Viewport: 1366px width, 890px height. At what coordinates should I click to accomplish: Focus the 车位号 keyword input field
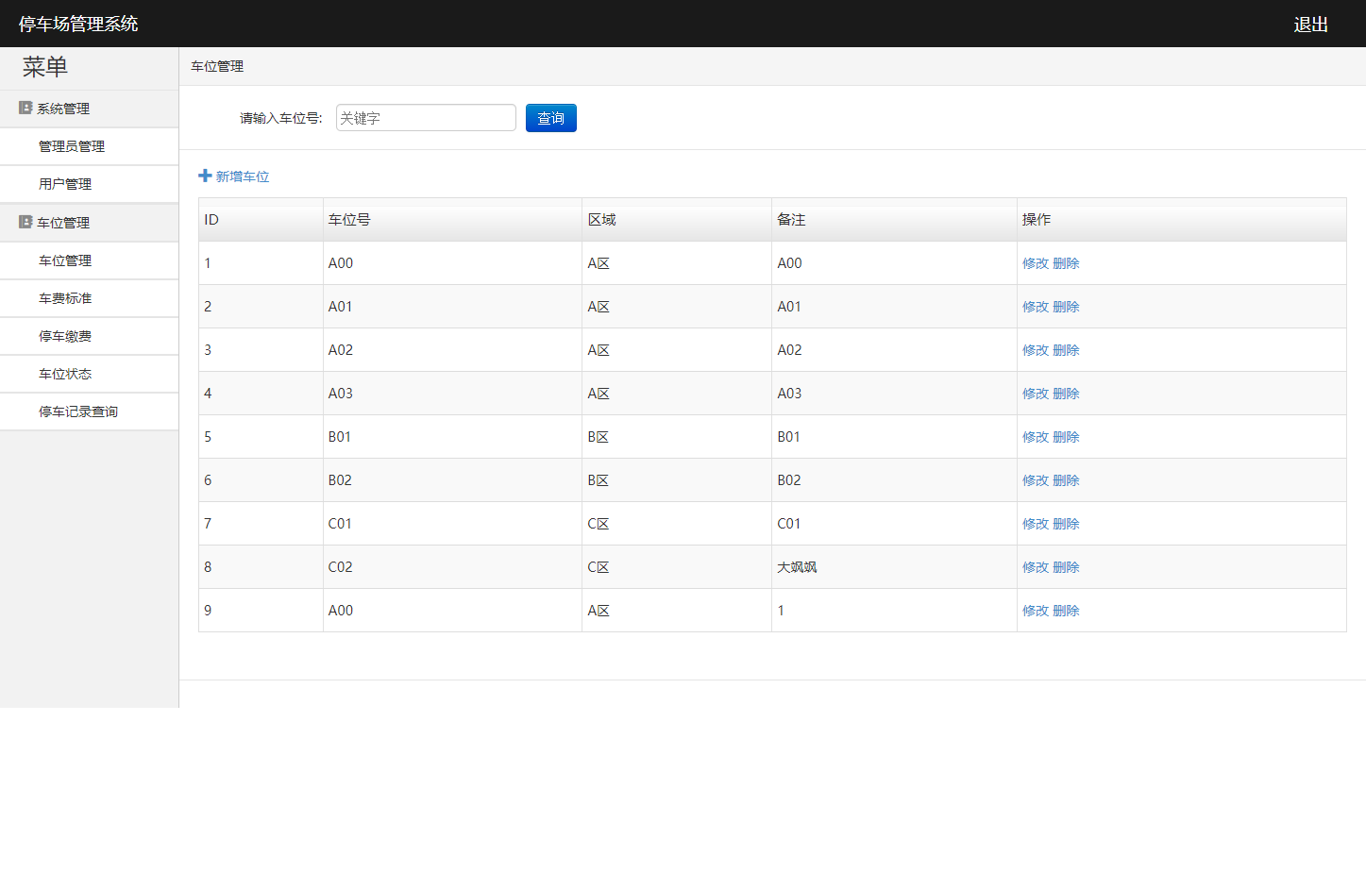coord(426,118)
